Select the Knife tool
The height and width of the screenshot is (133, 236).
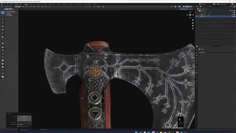[x=3, y=57]
